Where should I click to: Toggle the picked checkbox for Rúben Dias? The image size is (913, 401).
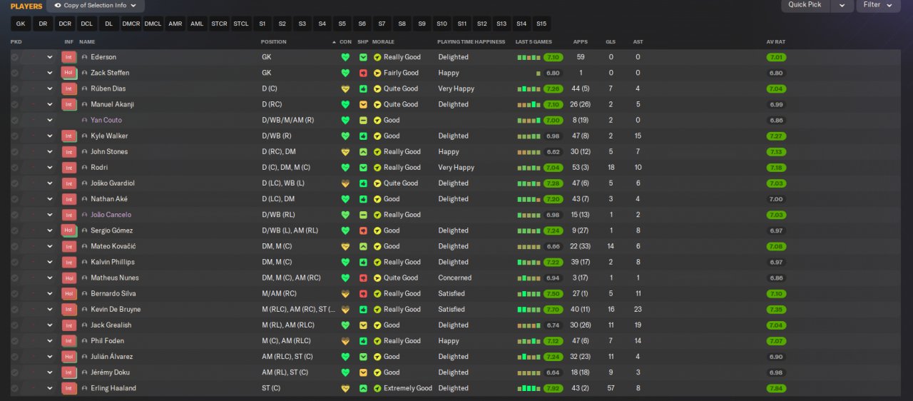(x=14, y=88)
